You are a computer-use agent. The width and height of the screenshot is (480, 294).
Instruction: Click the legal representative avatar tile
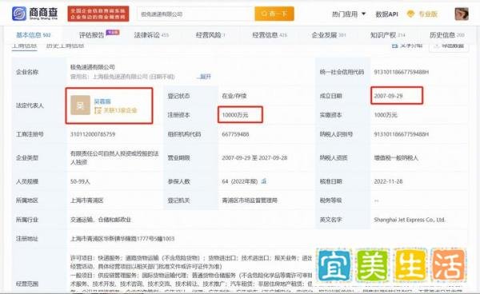pyautogui.click(x=80, y=105)
